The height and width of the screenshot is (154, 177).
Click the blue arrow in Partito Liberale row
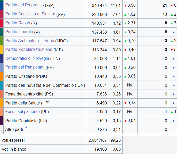coord(173,32)
